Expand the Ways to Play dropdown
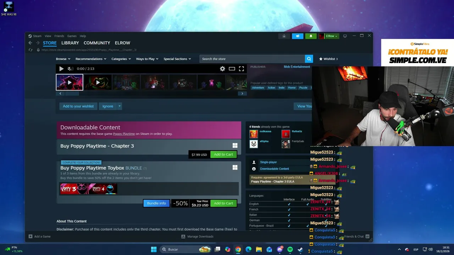This screenshot has width=454, height=255. (x=147, y=59)
